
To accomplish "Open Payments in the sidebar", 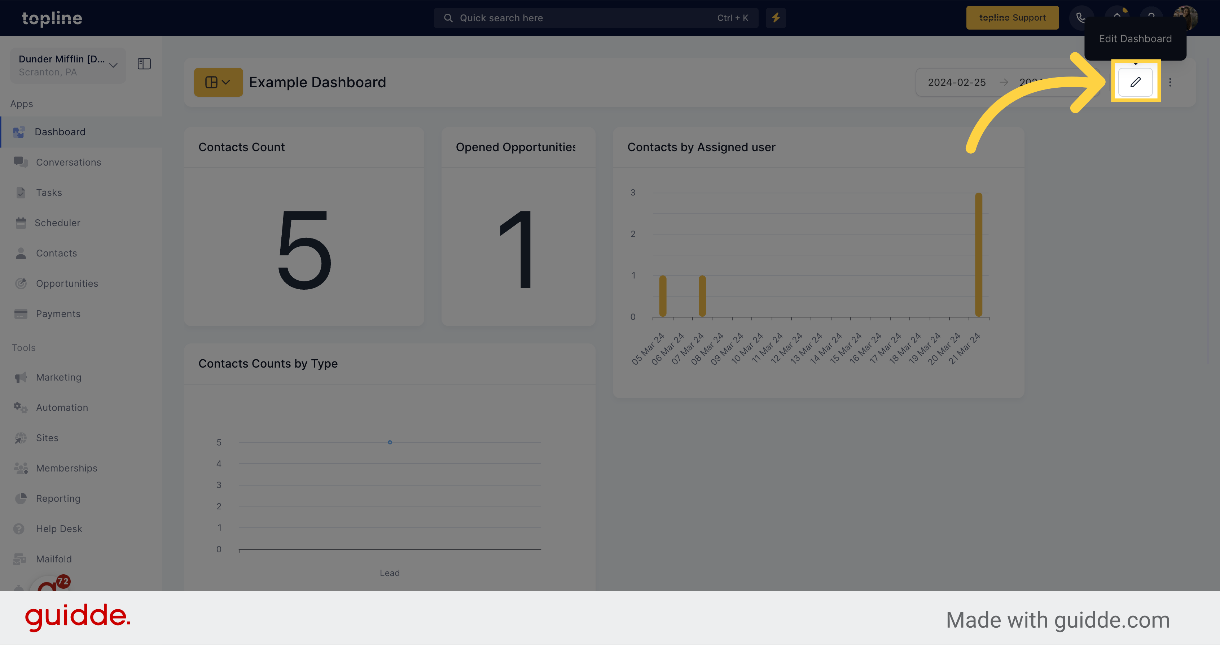I will point(82,313).
